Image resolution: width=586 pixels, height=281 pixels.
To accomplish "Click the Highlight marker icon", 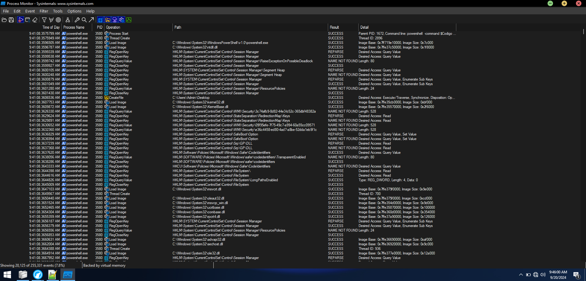I will [x=51, y=20].
